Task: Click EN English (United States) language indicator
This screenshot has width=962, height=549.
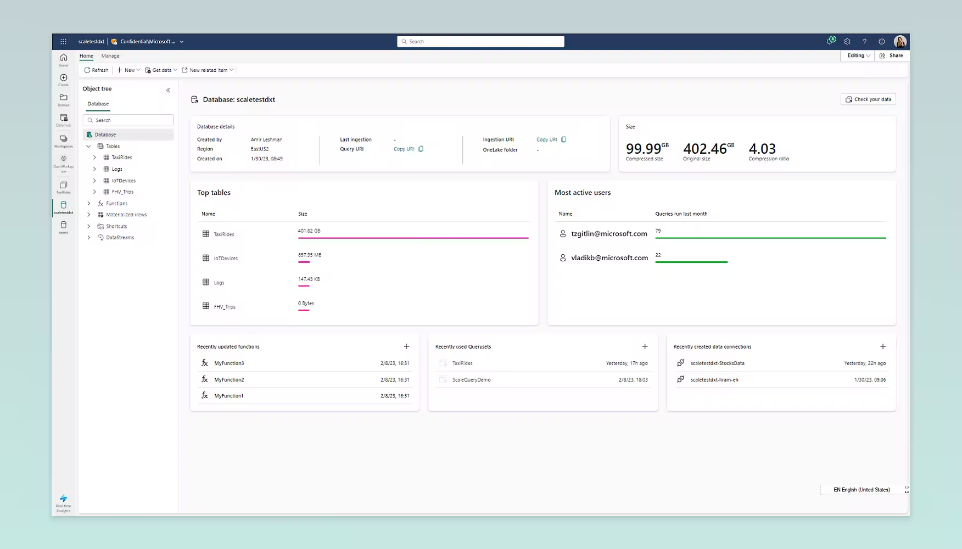Action: point(862,490)
